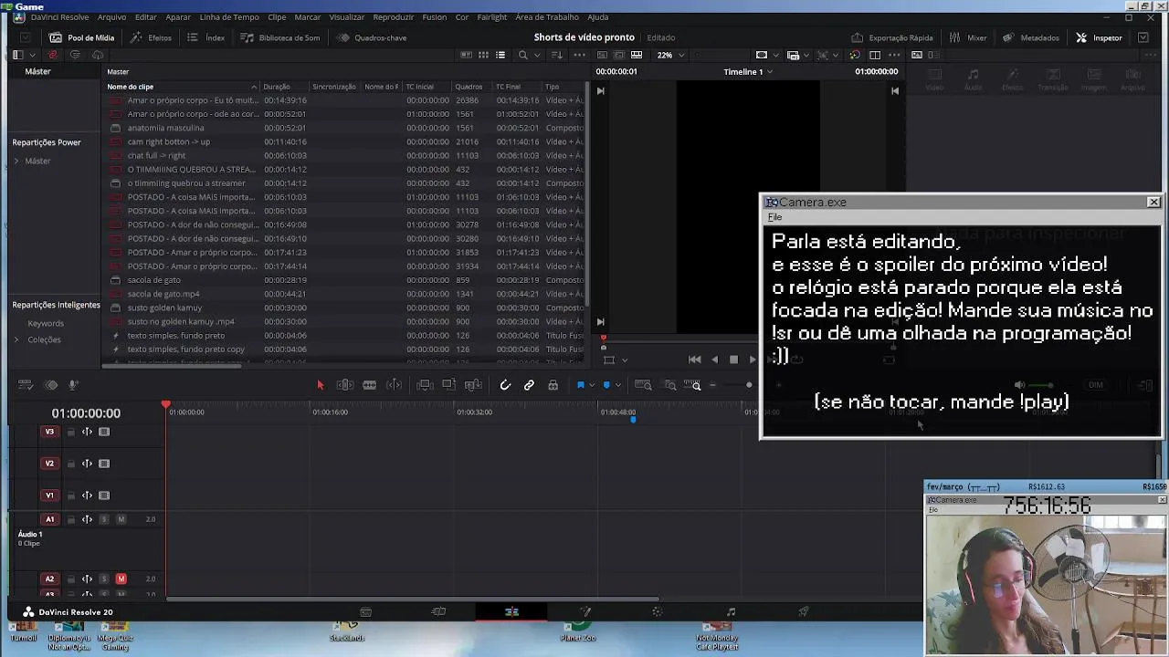Screen dimensions: 1169x657
Task: Open File menu in Camera.exe window
Action: point(774,217)
